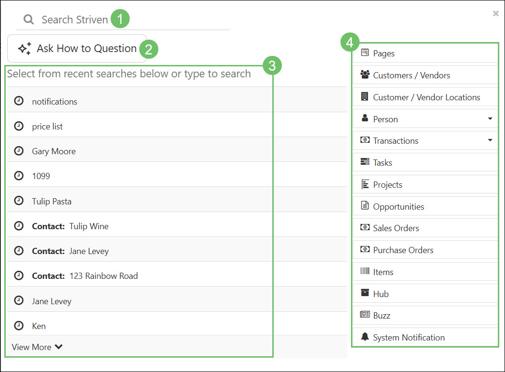Filter search by Transactions
The height and width of the screenshot is (372, 505).
425,140
